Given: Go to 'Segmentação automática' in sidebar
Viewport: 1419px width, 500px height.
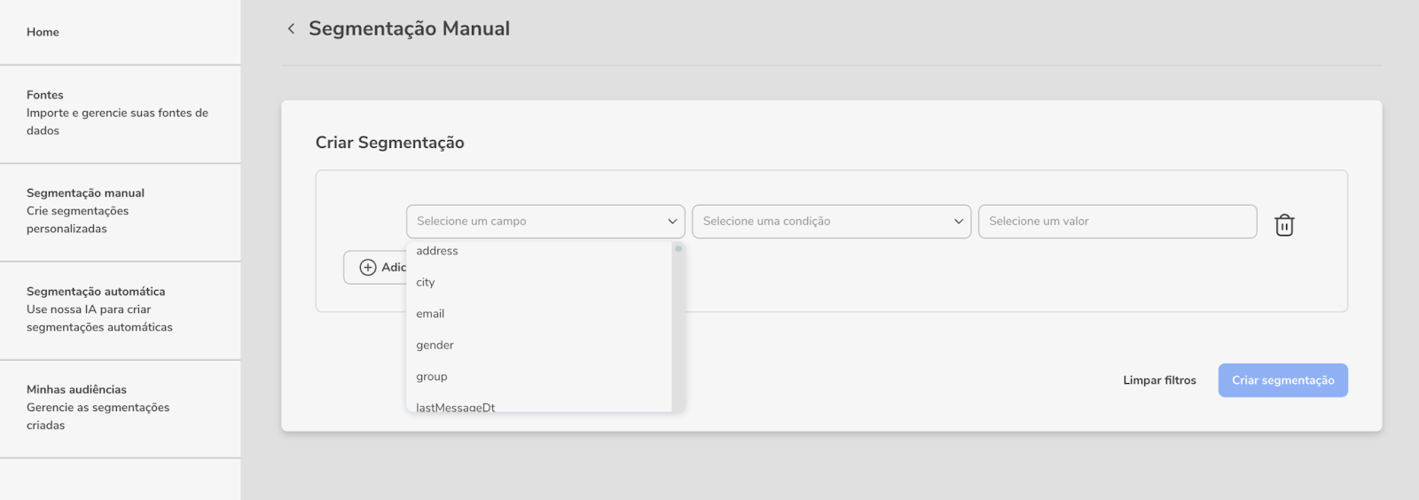Looking at the screenshot, I should [x=120, y=310].
